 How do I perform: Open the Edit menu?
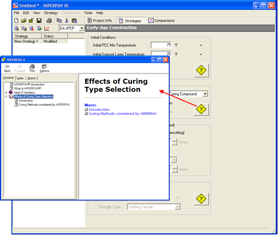[x=26, y=13]
